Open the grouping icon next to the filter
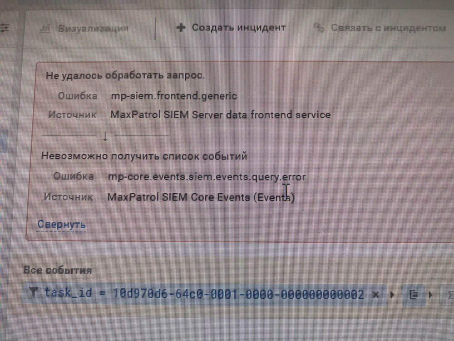 tap(414, 295)
